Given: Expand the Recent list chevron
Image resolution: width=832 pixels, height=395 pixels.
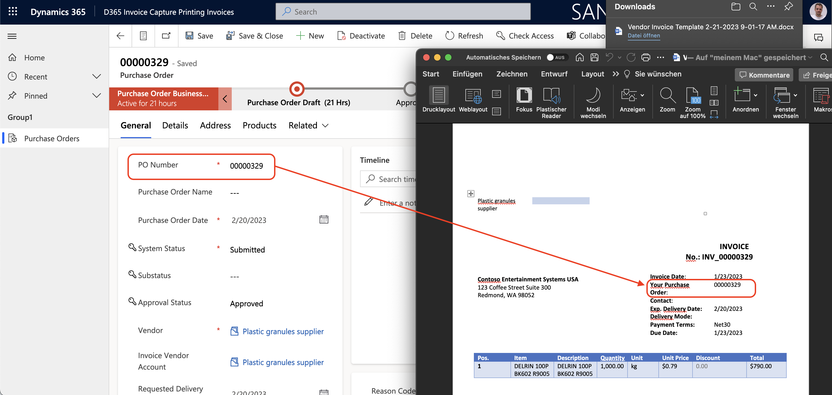Looking at the screenshot, I should 96,76.
